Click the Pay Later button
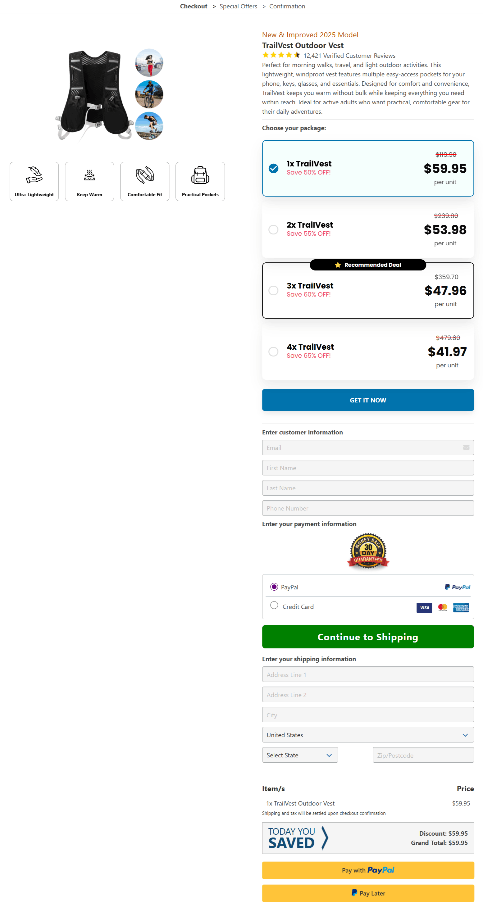The width and height of the screenshot is (483, 908). click(x=368, y=893)
